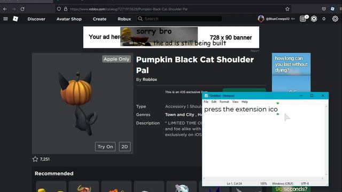Open the Notepad View menu
The width and height of the screenshot is (342, 192).
pos(235,102)
